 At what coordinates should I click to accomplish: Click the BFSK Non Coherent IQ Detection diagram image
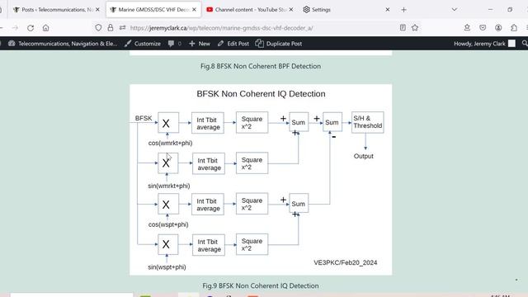pos(261,180)
